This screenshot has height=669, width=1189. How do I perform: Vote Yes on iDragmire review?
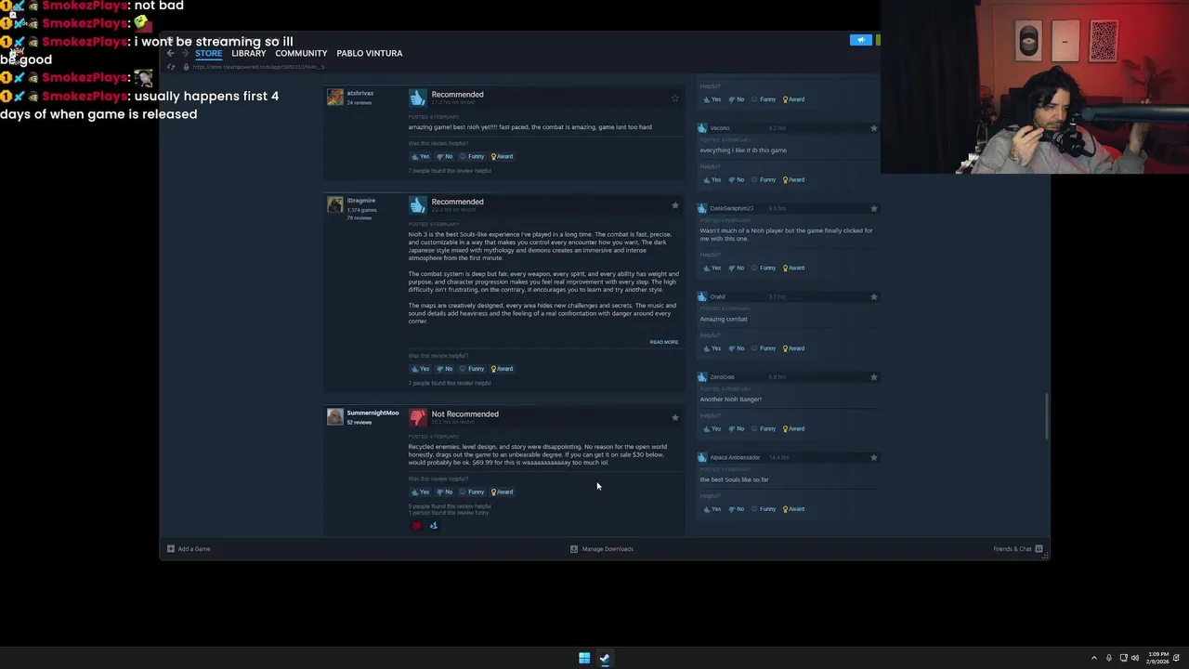(420, 369)
